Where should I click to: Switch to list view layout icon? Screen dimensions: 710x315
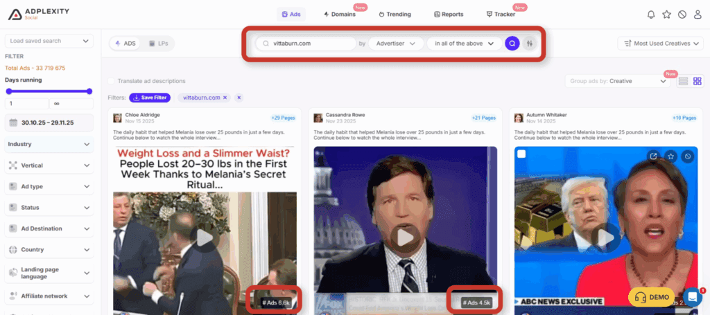(x=683, y=82)
